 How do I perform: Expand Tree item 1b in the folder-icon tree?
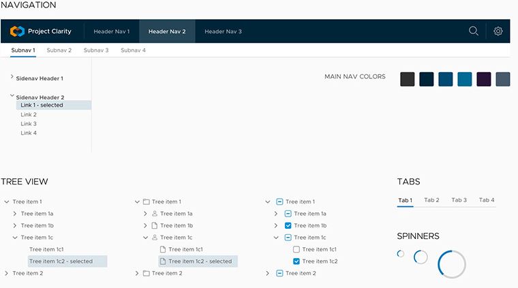tap(145, 225)
